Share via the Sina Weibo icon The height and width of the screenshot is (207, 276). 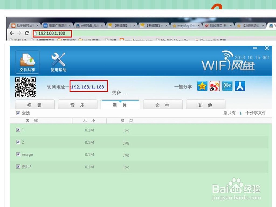point(215,86)
